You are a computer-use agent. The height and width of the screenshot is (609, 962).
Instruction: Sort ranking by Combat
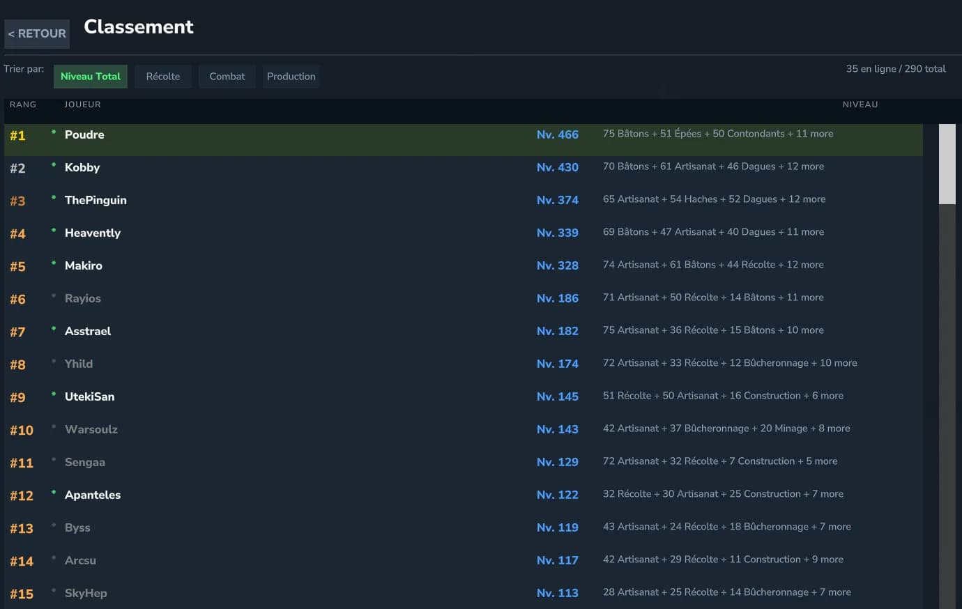point(227,77)
